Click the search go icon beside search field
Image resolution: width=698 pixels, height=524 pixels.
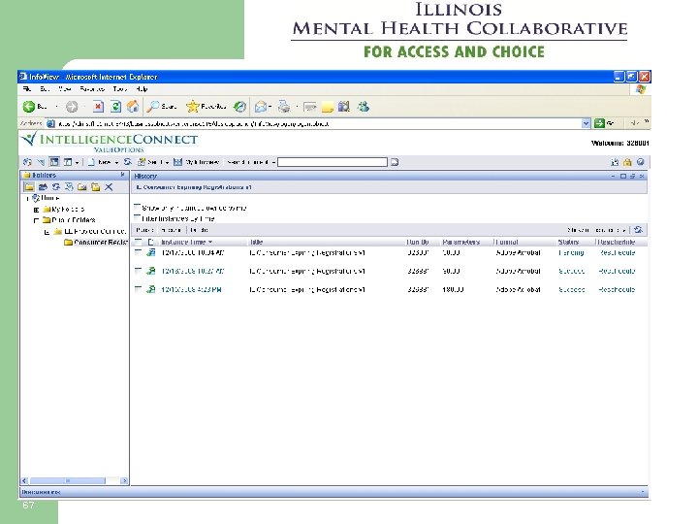pos(395,162)
